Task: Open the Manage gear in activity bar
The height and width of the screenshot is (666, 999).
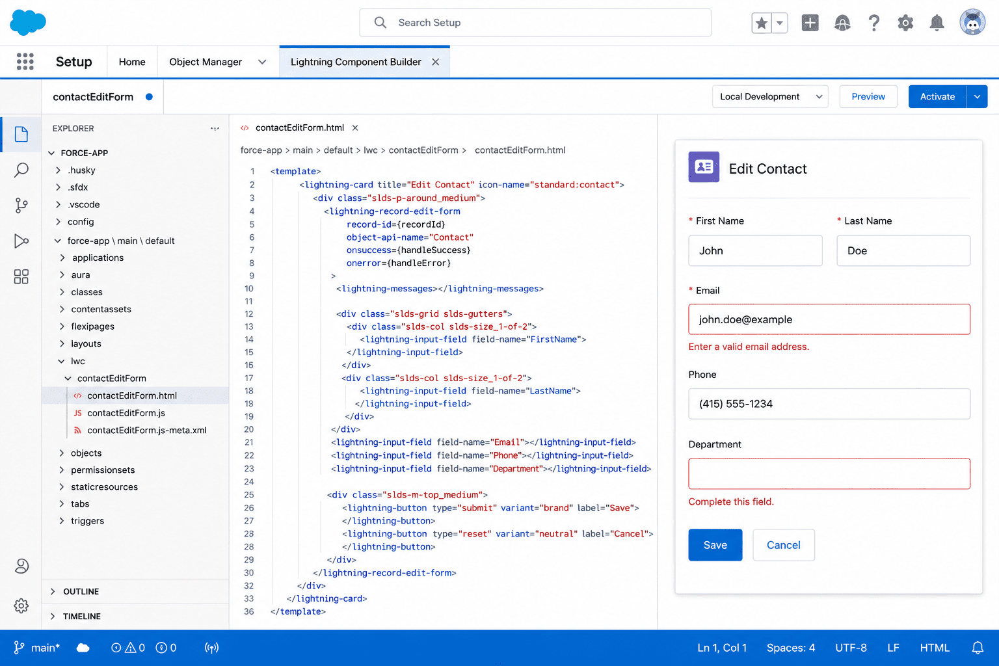Action: (x=21, y=606)
